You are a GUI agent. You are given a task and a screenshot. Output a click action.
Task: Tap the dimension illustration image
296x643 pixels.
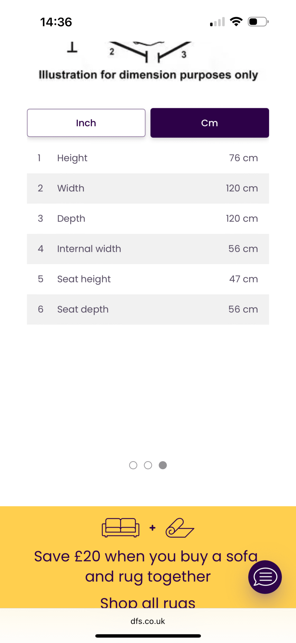point(148,61)
